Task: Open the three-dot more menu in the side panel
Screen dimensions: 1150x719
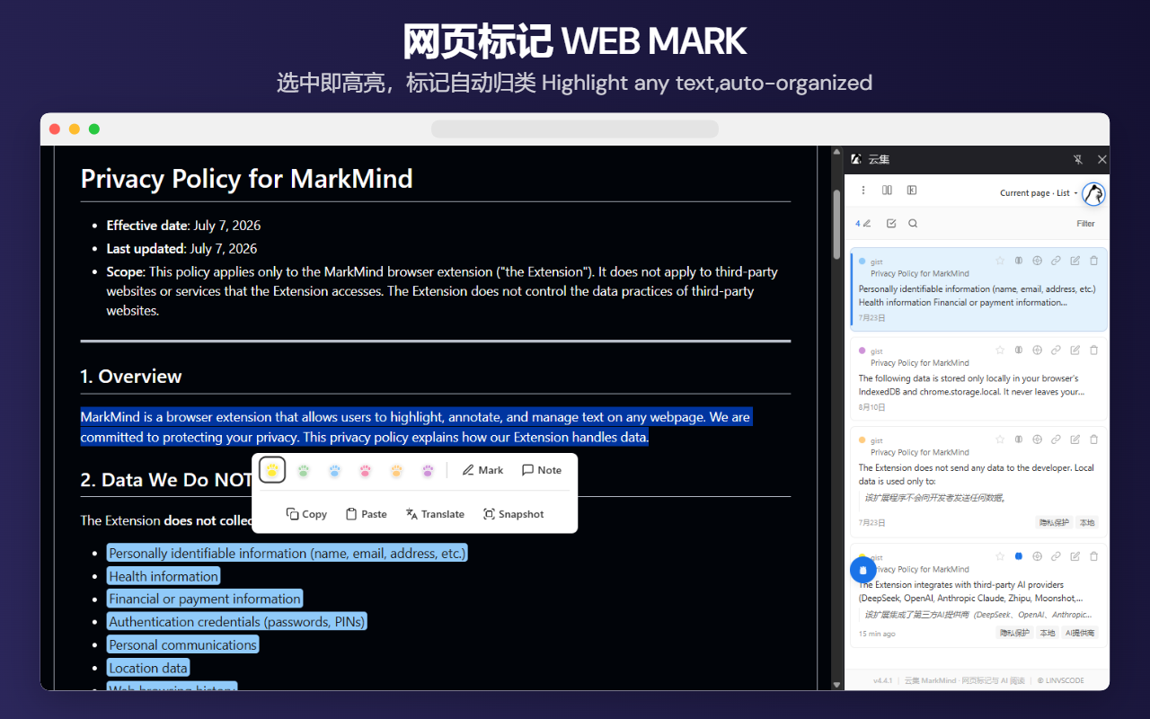Action: [863, 191]
